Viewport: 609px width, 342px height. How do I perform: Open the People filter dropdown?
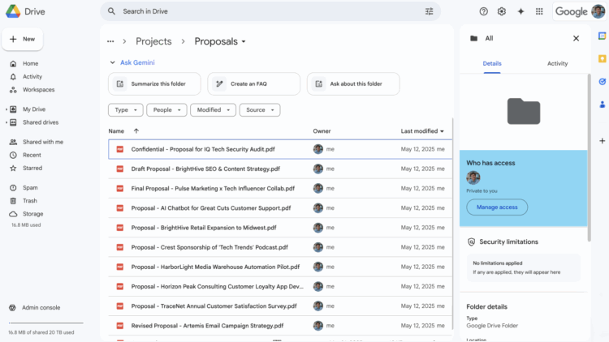pos(166,109)
